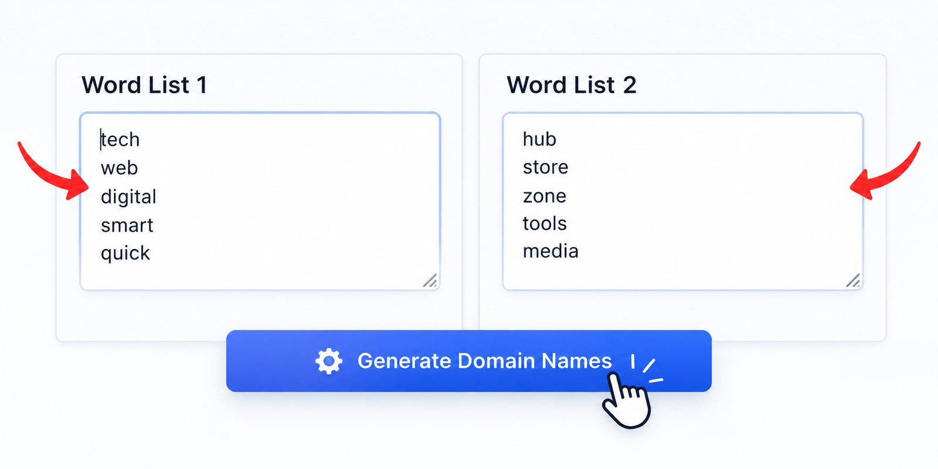Click the word 'media' in Word List 2
Viewport: 938px width, 469px height.
coord(550,251)
